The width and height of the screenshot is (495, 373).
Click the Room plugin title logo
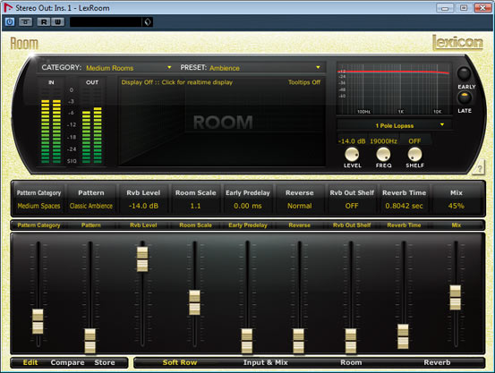point(24,43)
